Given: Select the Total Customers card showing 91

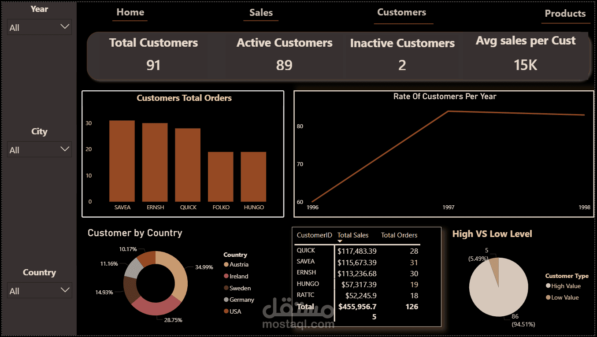Looking at the screenshot, I should 153,55.
